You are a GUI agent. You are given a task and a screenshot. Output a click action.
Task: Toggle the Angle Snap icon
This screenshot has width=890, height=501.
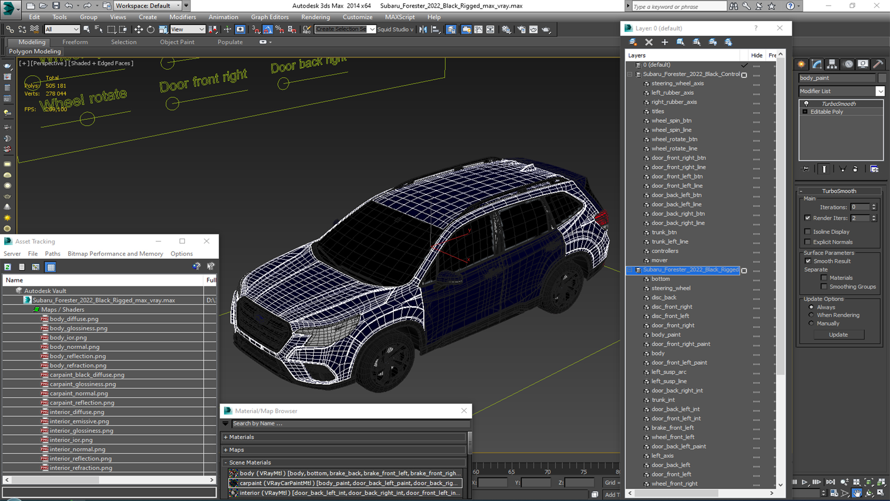point(267,29)
